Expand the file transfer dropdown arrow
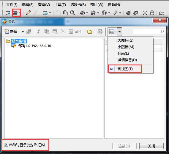This screenshot has height=154, width=169. pyautogui.click(x=98, y=13)
